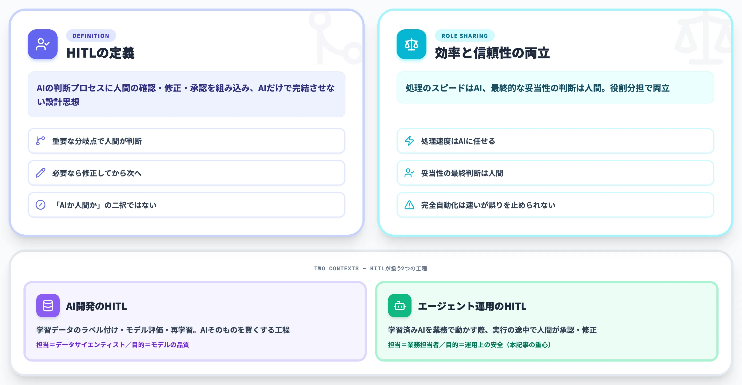Click the purple database icon beside AI開発のHITL
Viewport: 742px width, 385px height.
[48, 306]
